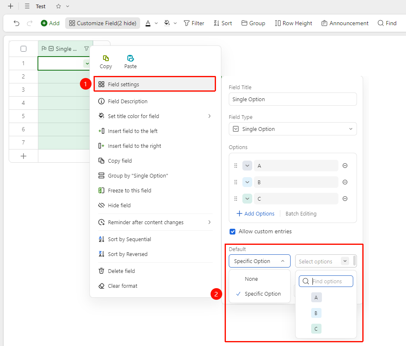Click Row Height in the toolbar
The image size is (406, 346).
pyautogui.click(x=293, y=24)
